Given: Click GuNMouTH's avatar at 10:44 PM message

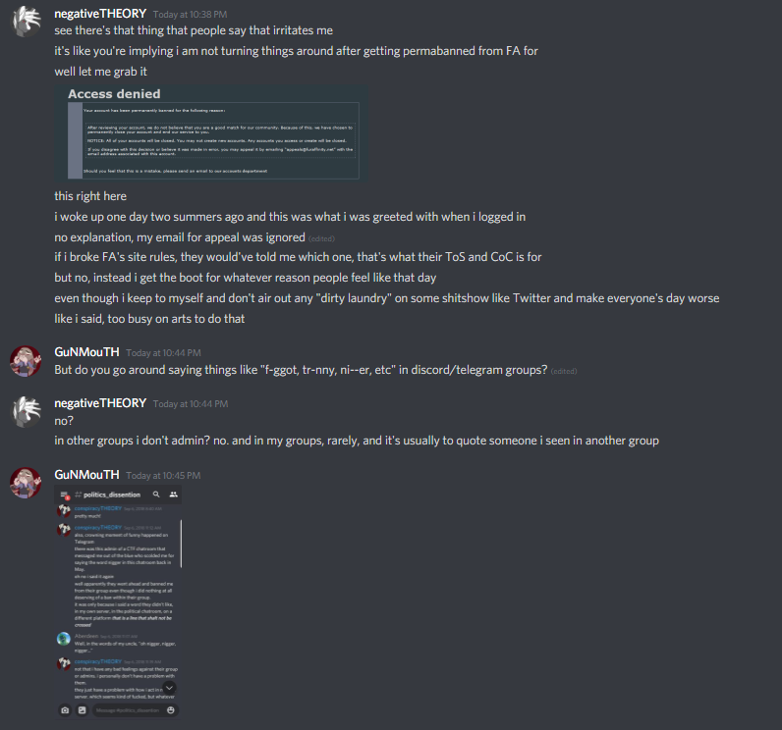Looking at the screenshot, I should [x=26, y=360].
